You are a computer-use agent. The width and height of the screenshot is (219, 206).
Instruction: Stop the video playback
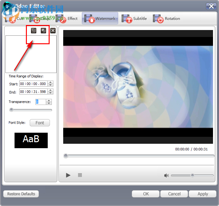[x=80, y=175]
